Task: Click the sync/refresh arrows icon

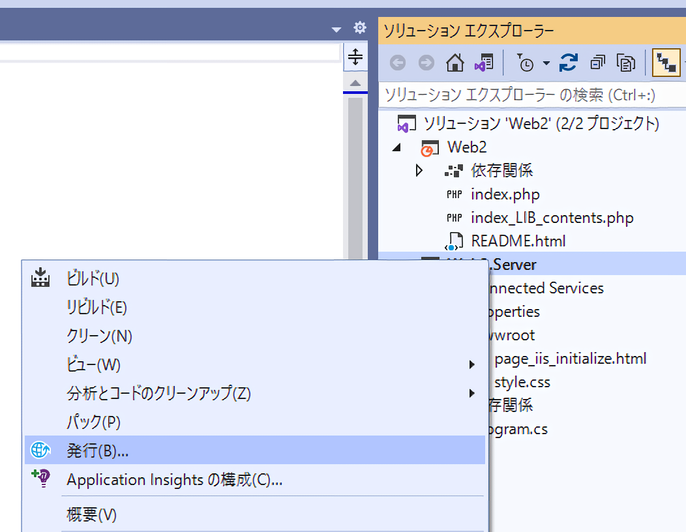Action: click(569, 63)
